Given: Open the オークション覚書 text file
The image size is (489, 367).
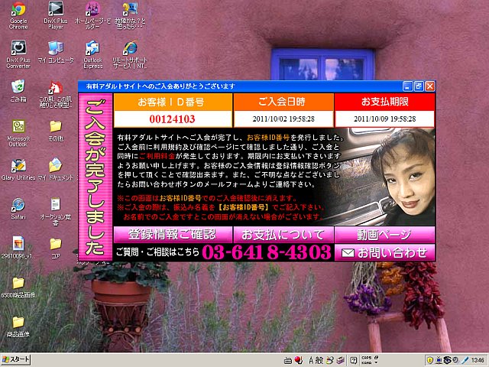Looking at the screenshot, I should pyautogui.click(x=56, y=211).
